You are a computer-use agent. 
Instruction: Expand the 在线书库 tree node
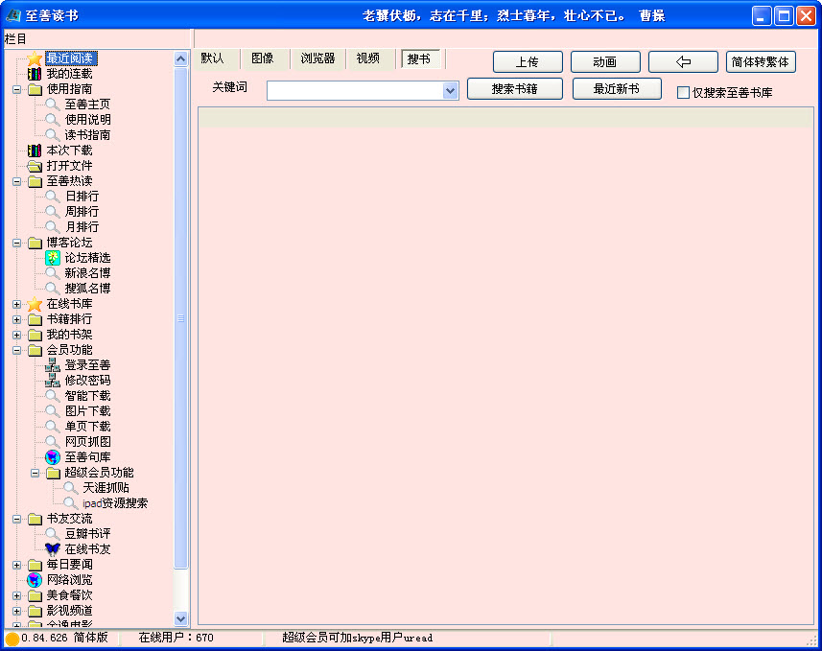pos(17,304)
